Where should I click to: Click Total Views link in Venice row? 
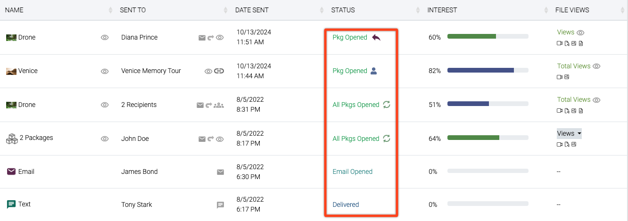point(574,66)
